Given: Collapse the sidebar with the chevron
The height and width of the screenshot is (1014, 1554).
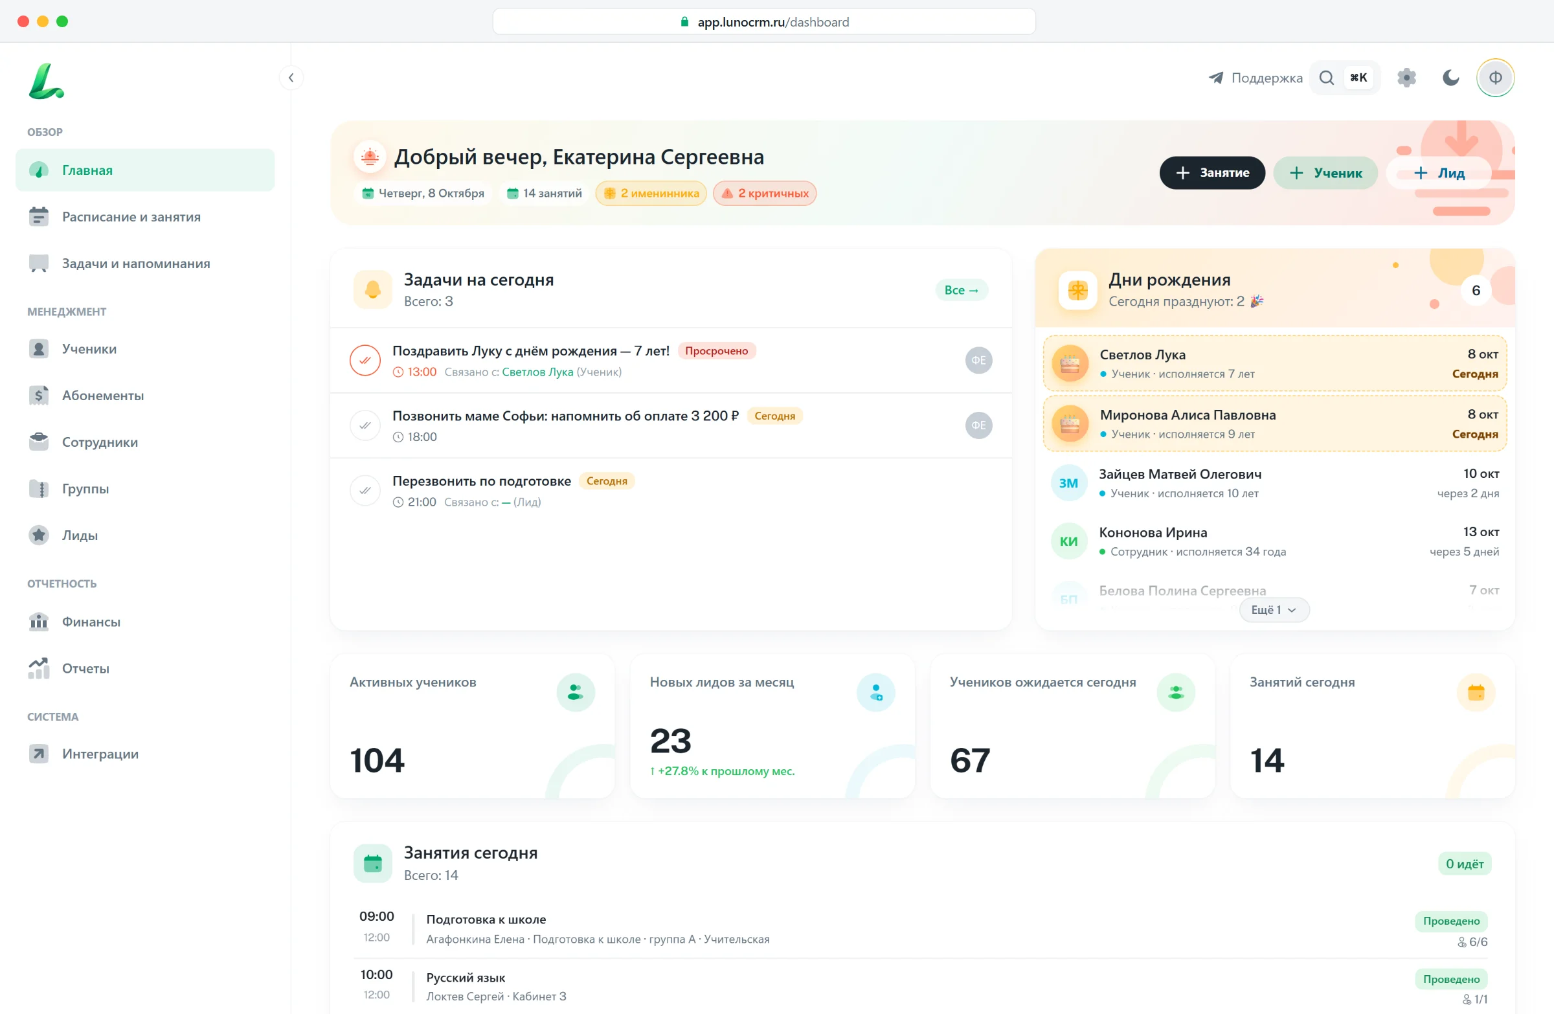Looking at the screenshot, I should 291,78.
